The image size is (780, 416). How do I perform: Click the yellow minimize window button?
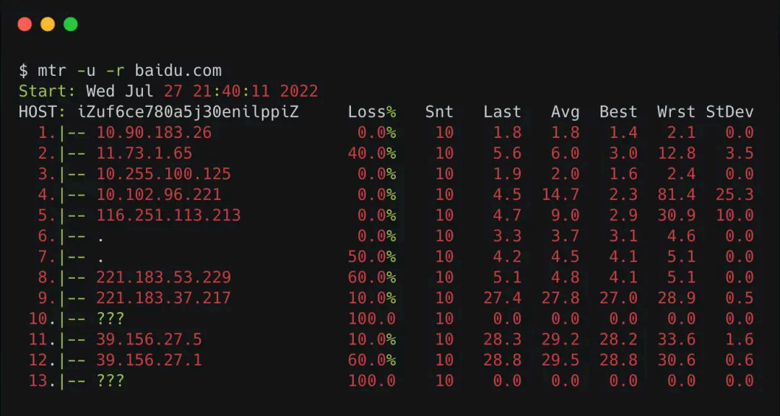(48, 24)
